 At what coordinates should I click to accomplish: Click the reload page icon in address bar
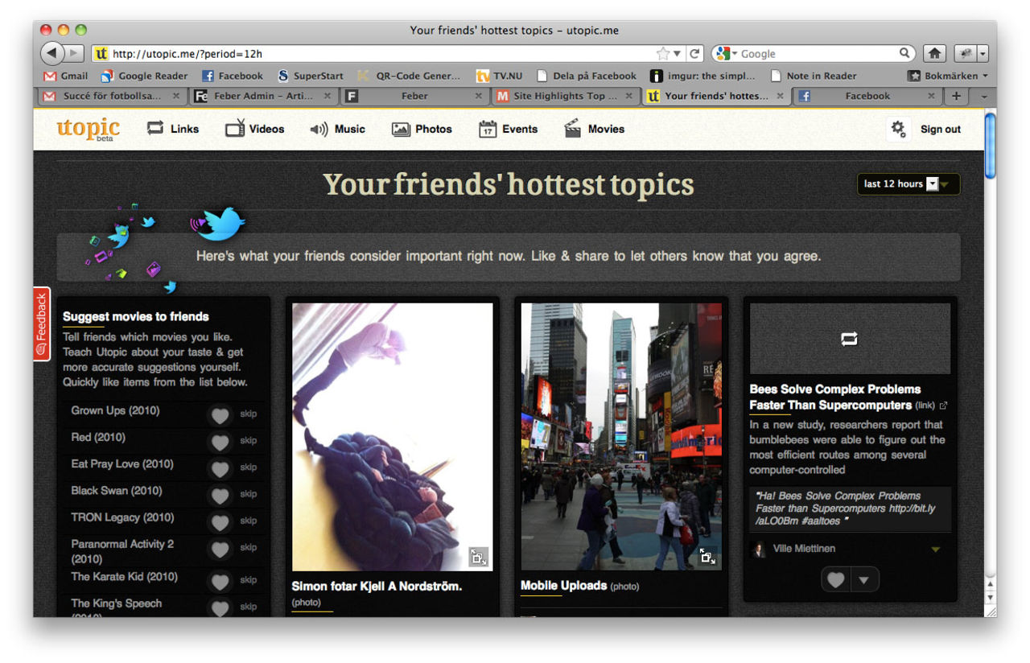[x=695, y=54]
